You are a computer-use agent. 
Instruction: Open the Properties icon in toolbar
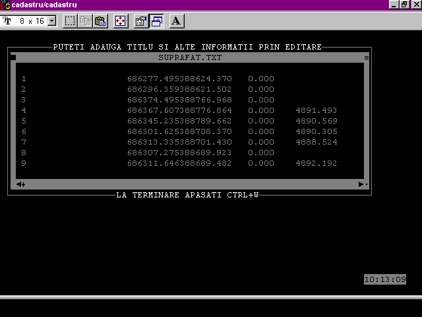click(x=141, y=21)
